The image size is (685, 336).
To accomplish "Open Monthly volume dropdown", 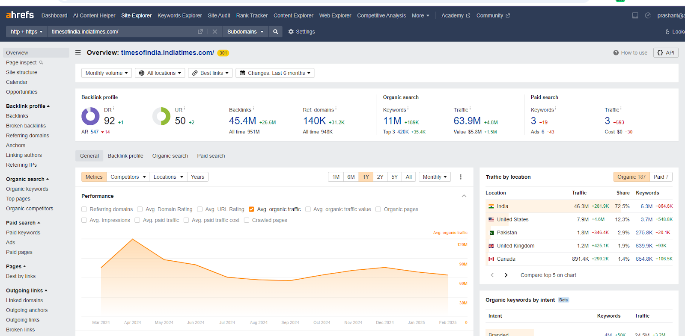I will pyautogui.click(x=107, y=73).
